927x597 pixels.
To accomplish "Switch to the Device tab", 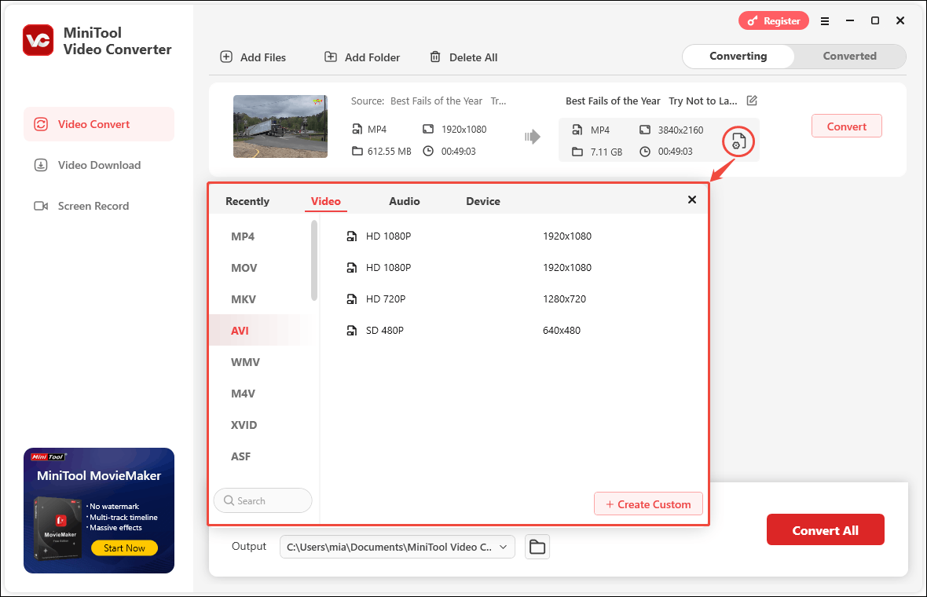I will pyautogui.click(x=483, y=201).
